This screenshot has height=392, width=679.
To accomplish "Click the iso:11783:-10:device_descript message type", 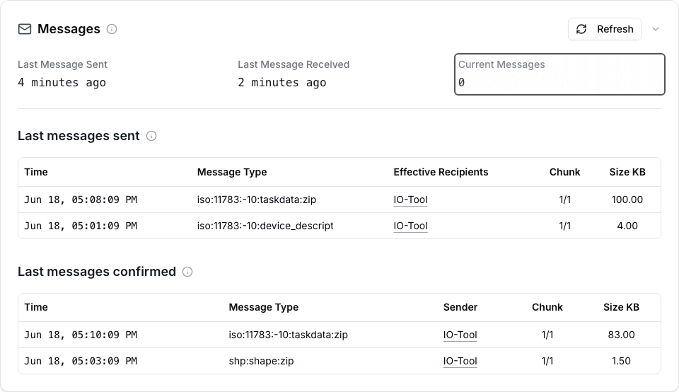I will tap(265, 226).
